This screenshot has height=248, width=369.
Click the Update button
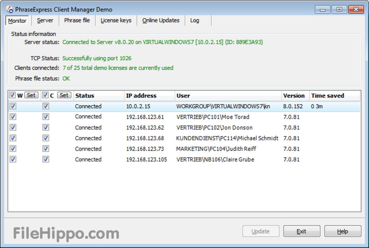click(x=261, y=231)
